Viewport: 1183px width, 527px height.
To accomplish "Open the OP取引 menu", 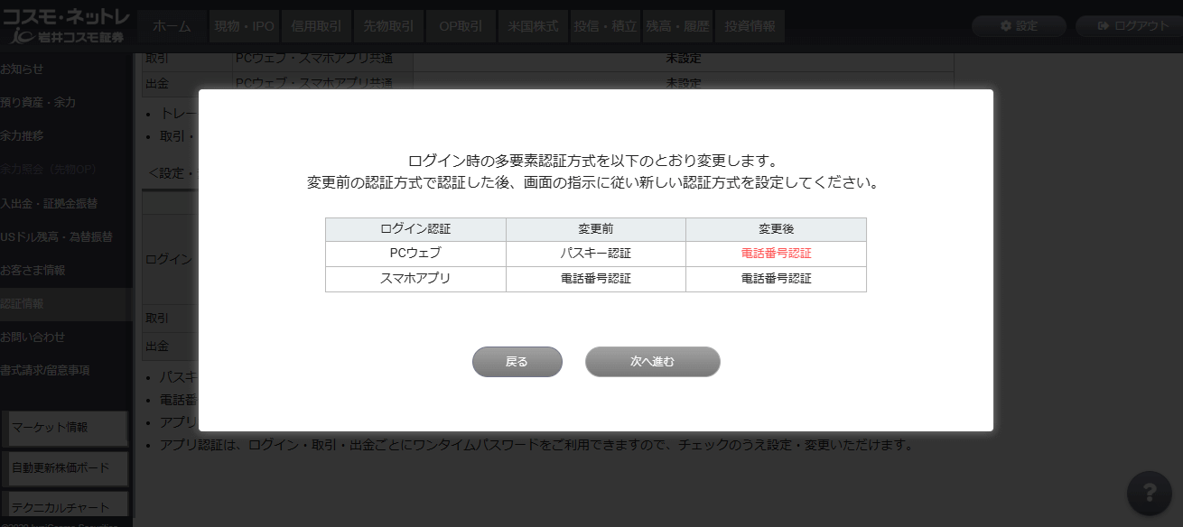I will [x=461, y=26].
